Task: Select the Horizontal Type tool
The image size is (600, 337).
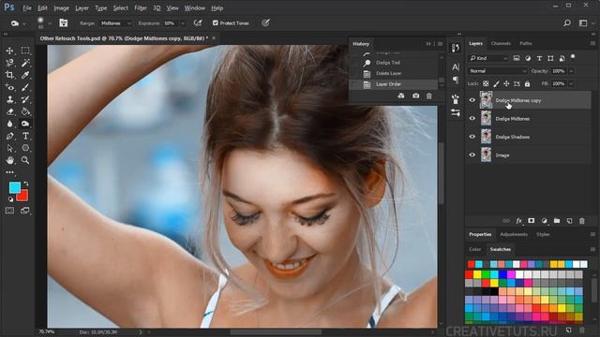Action: 25,136
